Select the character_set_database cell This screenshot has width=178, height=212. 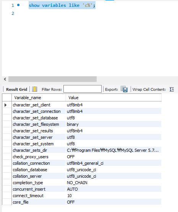pos(39,118)
